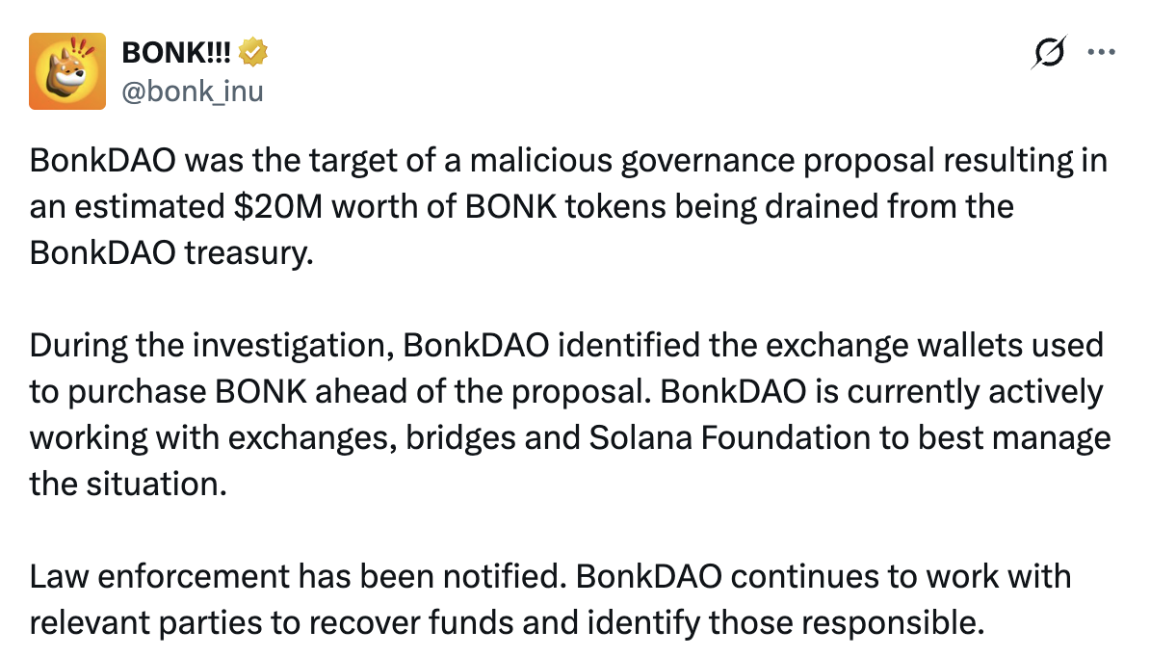Open the BONK!!! profile avatar
The width and height of the screenshot is (1150, 657).
click(67, 71)
